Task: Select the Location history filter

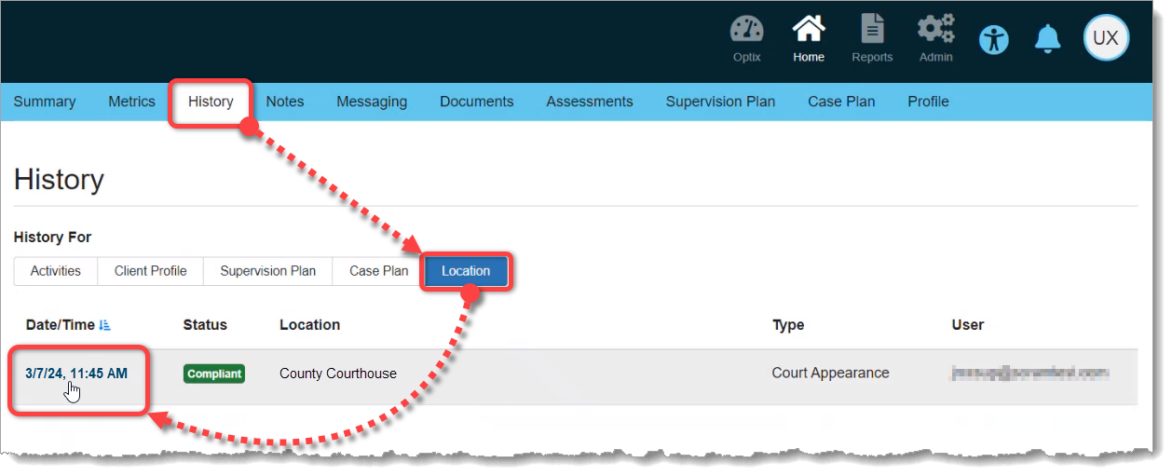Action: (466, 271)
